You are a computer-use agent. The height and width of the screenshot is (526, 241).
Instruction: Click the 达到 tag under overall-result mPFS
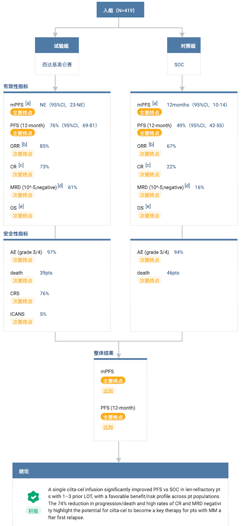click(108, 391)
